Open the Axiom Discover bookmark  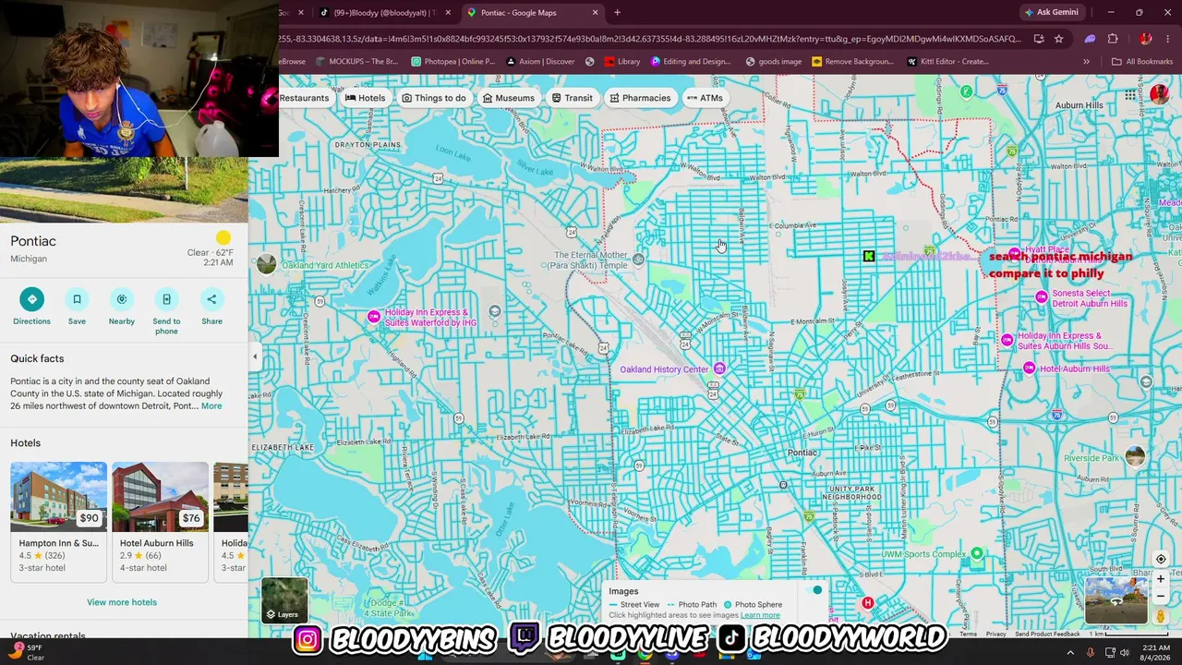pos(541,62)
